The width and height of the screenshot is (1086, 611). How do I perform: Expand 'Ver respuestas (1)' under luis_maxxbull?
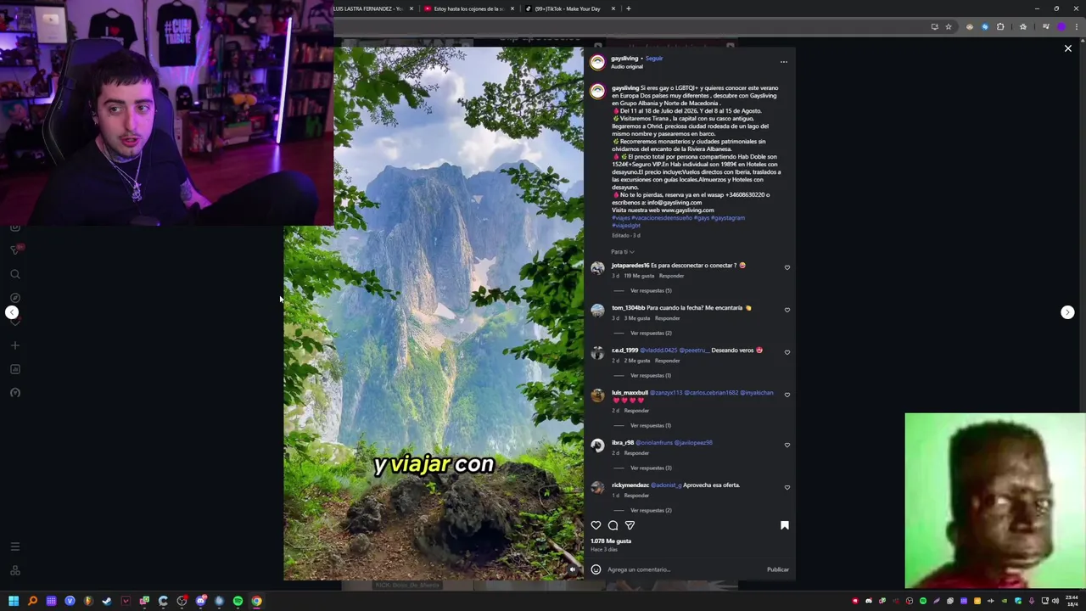pyautogui.click(x=651, y=425)
